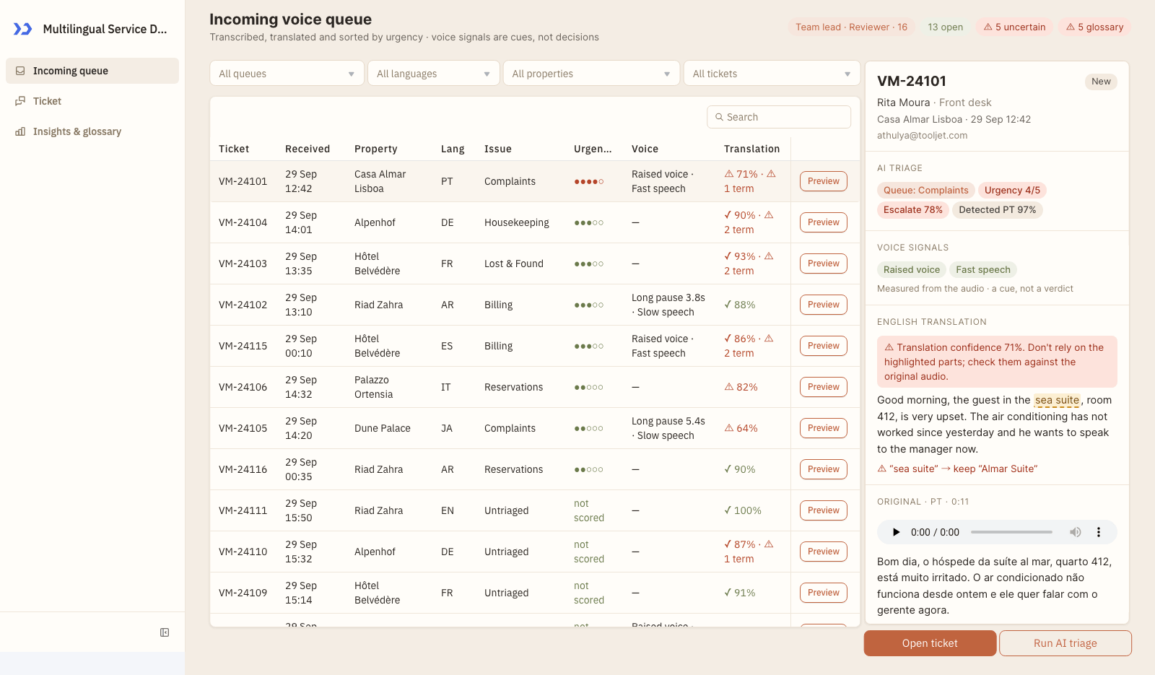Sort by the Received column header
The image size is (1155, 675).
(x=308, y=149)
